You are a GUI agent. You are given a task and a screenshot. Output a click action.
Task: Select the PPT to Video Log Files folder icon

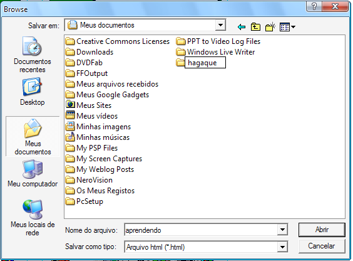click(x=180, y=41)
